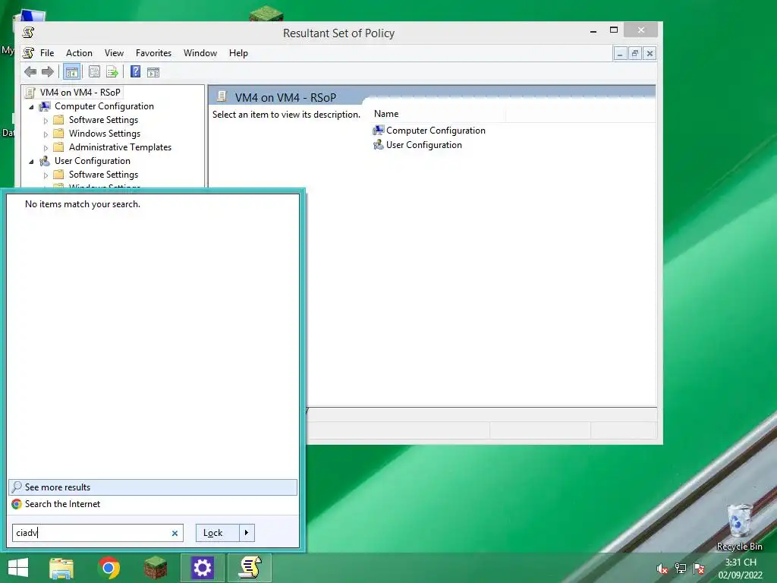The image size is (777, 583).
Task: Toggle the Show/Hide Console Tree button
Action: click(x=72, y=72)
